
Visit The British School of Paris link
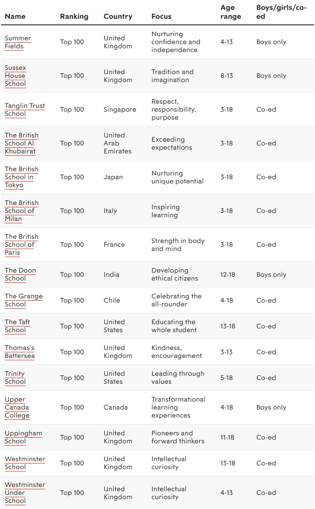(x=21, y=244)
